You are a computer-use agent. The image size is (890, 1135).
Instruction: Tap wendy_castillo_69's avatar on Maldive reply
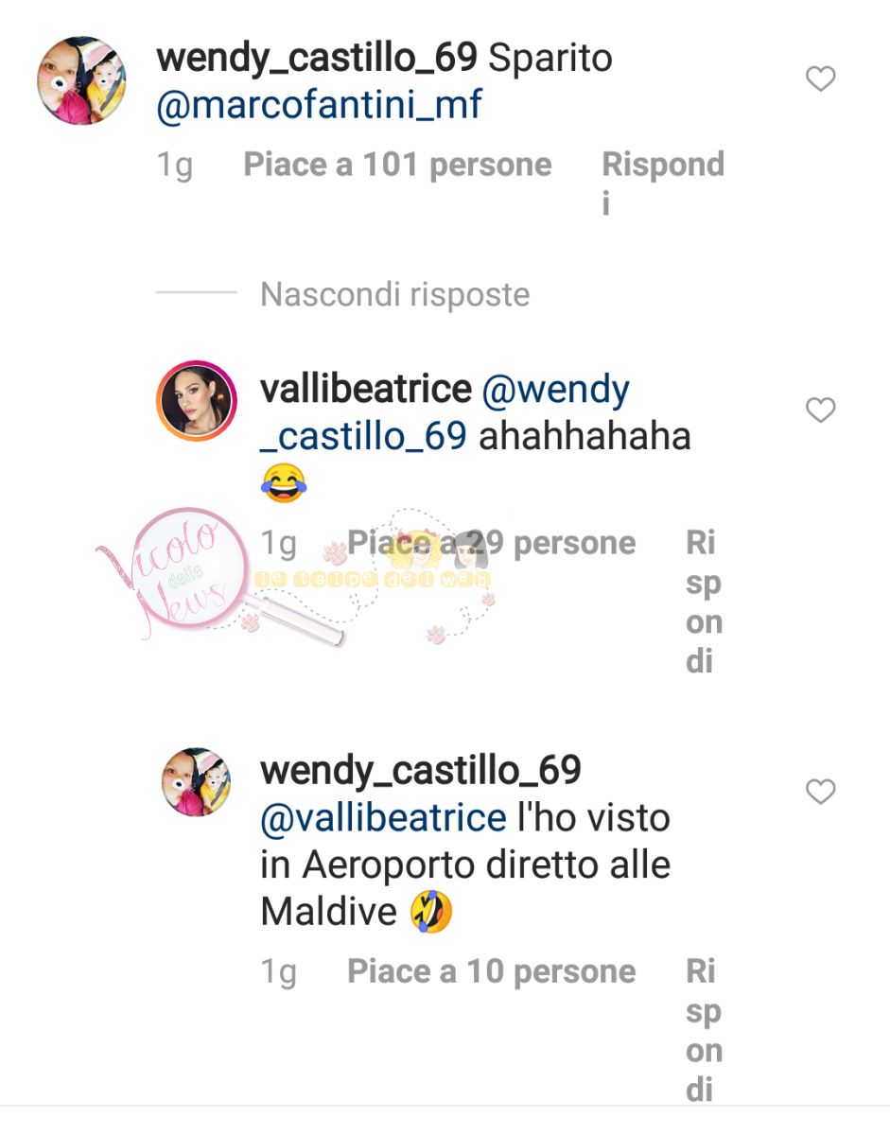click(x=196, y=782)
